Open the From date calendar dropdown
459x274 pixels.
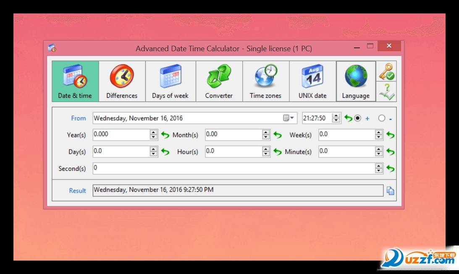(x=289, y=118)
